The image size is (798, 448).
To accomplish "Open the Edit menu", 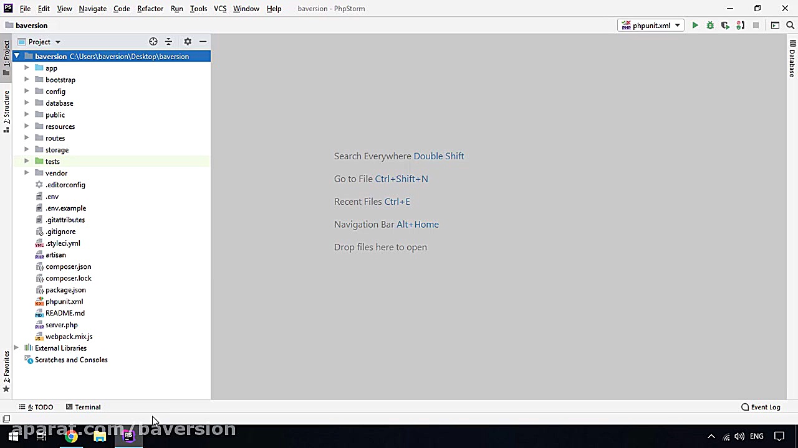I will 44,9.
